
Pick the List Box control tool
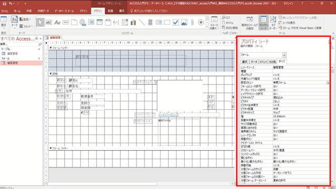159,22
